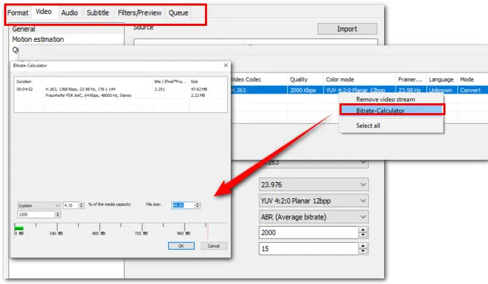Decrease the value 15 with spinner

[x=363, y=252]
